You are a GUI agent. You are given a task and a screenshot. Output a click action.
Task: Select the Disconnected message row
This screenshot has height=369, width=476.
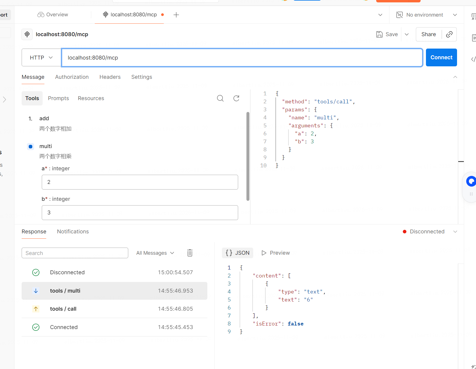(114, 272)
